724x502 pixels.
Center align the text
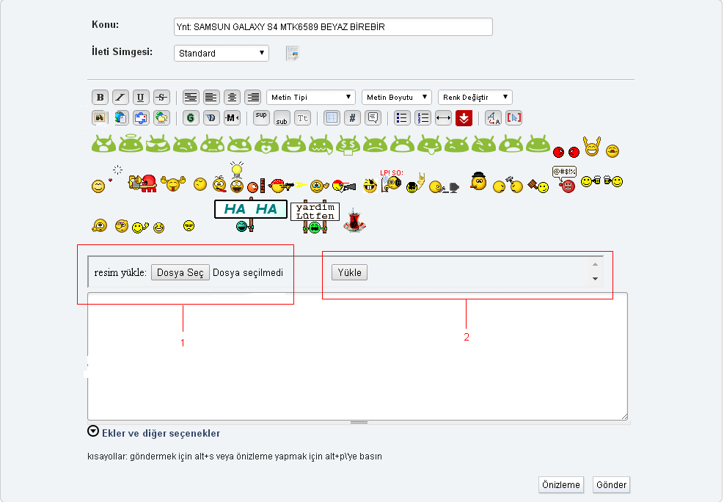coord(232,98)
